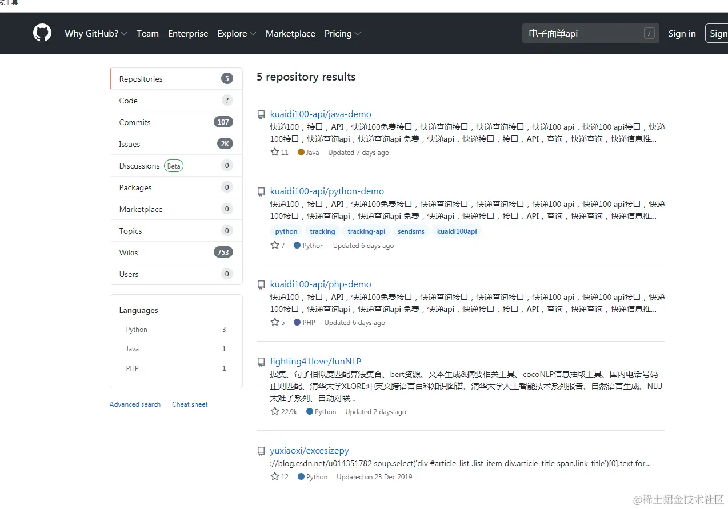Click star count 22.9k of funNLP
Image resolution: width=728 pixels, height=509 pixels.
tap(284, 412)
